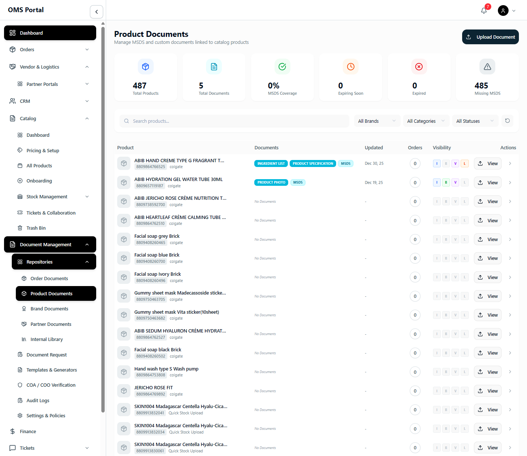The image size is (527, 456).
Task: Click upload icon for ABIB HAND CREME row
Action: (x=481, y=163)
